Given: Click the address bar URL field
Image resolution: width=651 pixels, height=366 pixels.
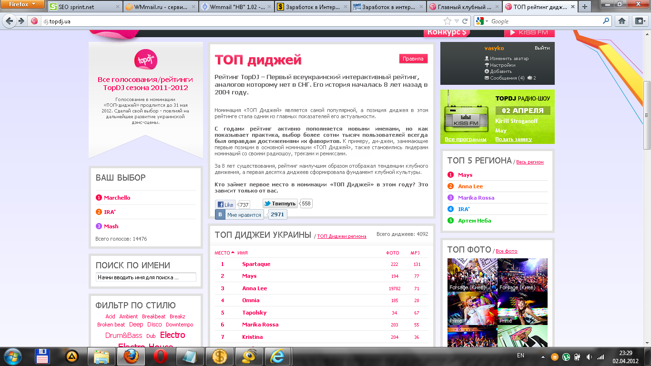Looking at the screenshot, I should 243,21.
